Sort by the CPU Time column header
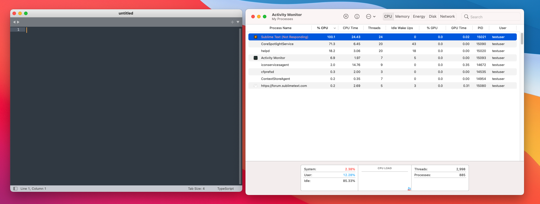The width and height of the screenshot is (540, 204). point(350,28)
